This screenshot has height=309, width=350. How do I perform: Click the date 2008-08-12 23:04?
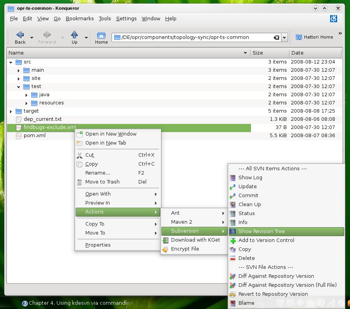[313, 62]
